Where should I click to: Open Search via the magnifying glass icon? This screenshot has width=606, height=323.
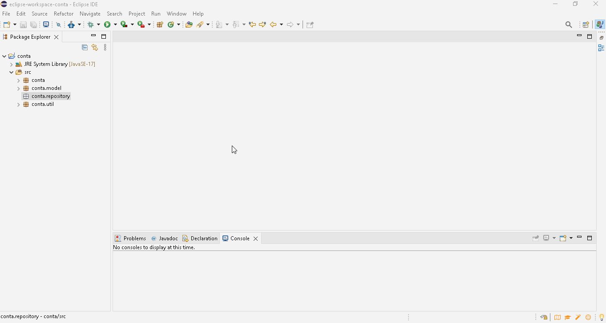tap(569, 24)
